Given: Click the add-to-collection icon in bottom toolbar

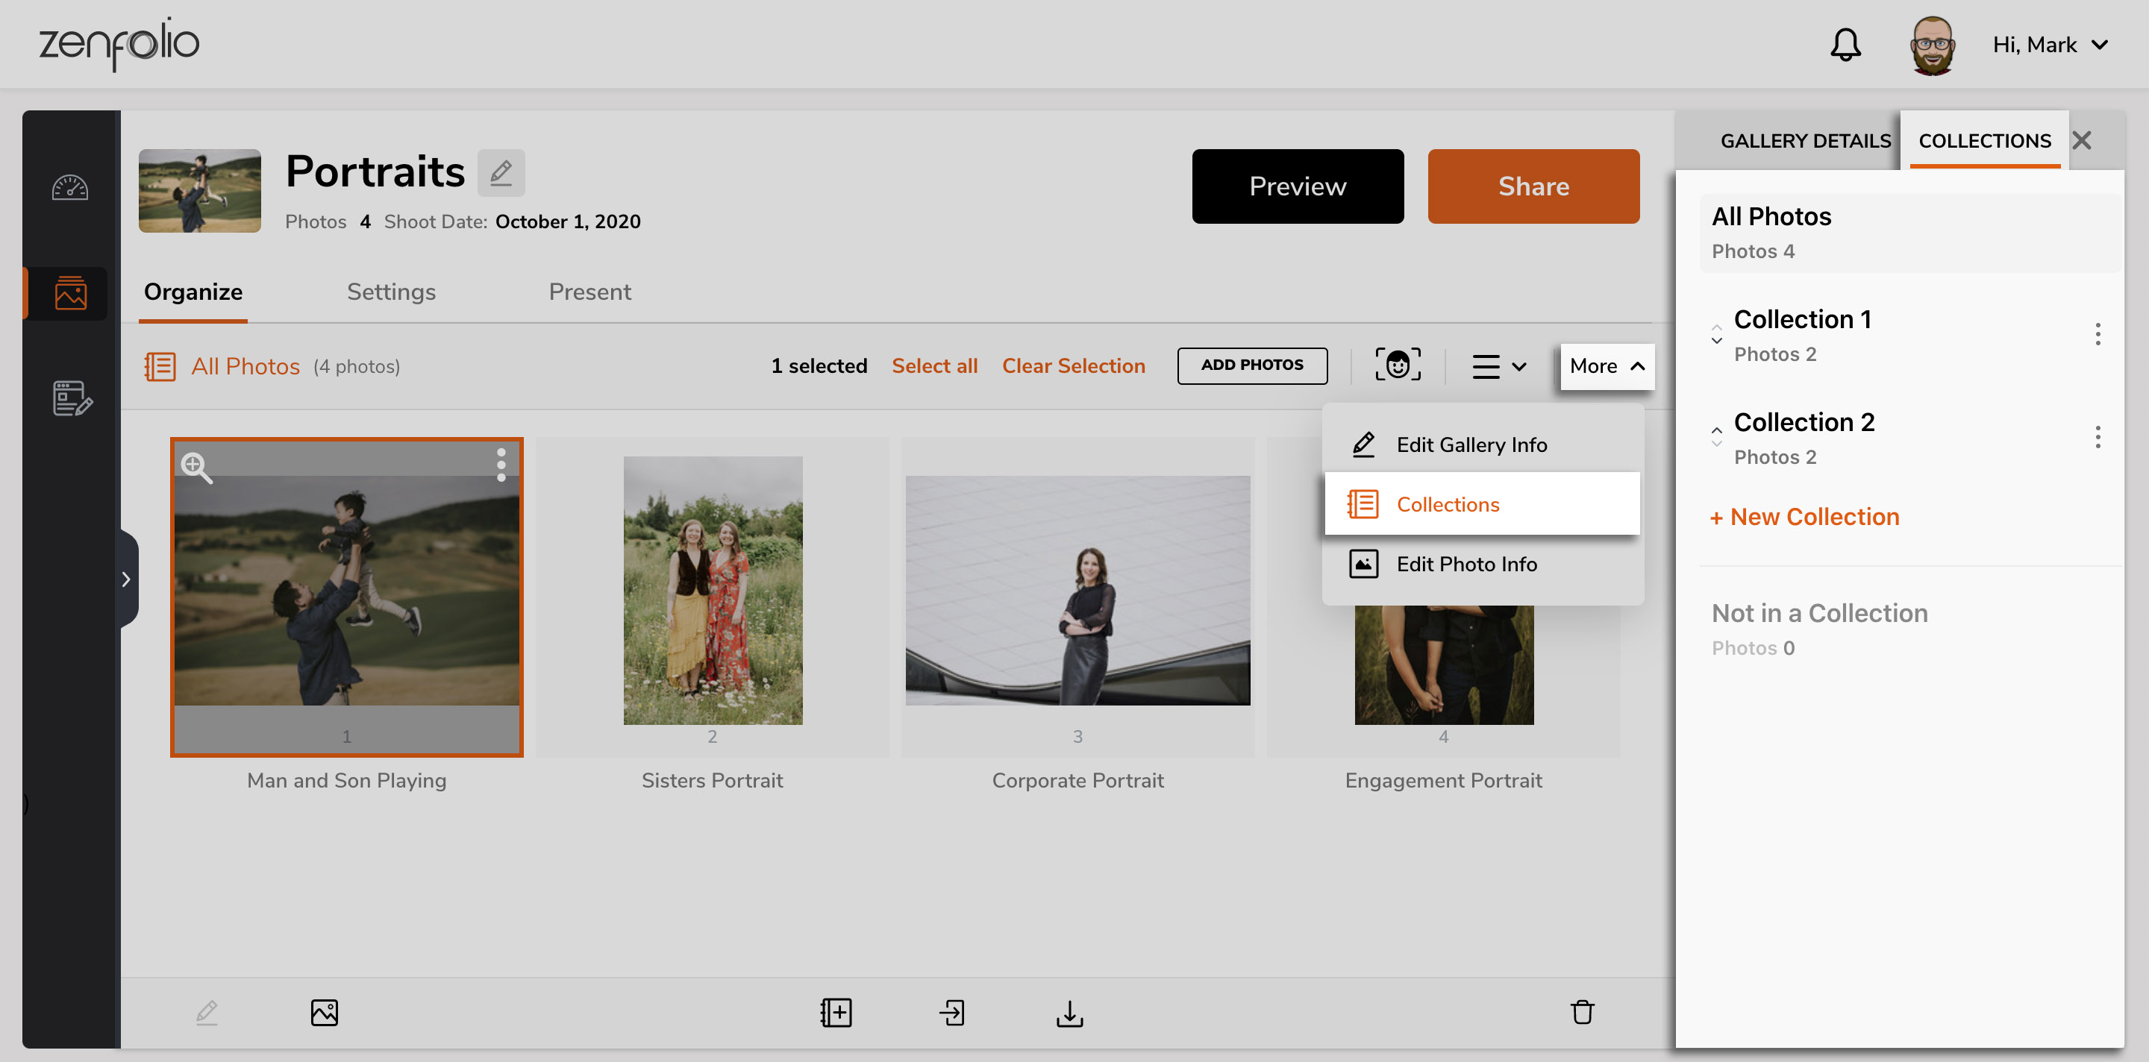Looking at the screenshot, I should click(836, 1013).
